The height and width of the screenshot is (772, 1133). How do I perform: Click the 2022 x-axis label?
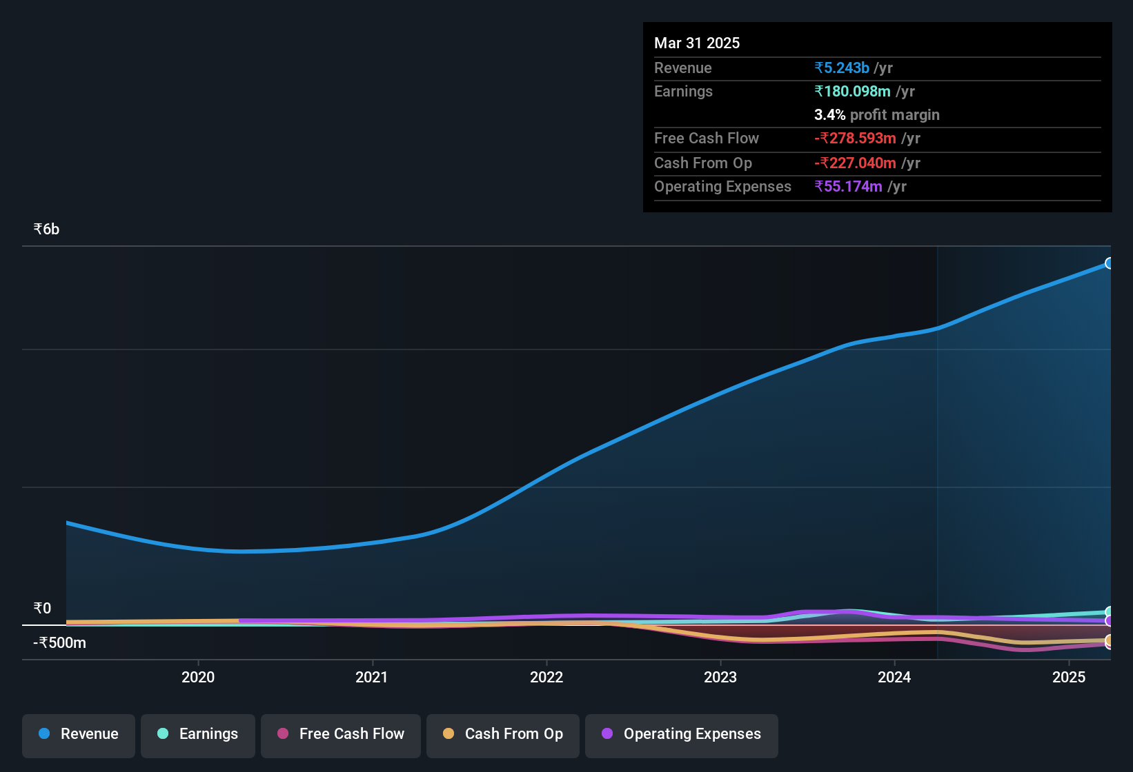[x=546, y=678]
